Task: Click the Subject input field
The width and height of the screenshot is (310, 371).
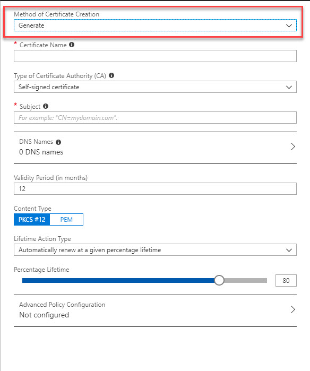Action: [x=155, y=118]
